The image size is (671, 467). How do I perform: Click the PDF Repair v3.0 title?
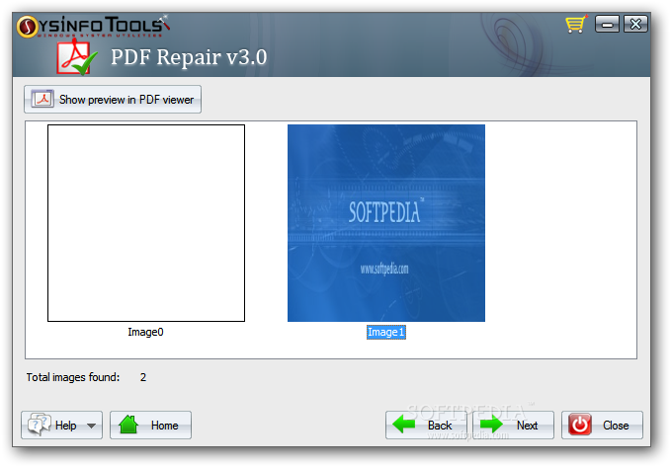coord(189,57)
